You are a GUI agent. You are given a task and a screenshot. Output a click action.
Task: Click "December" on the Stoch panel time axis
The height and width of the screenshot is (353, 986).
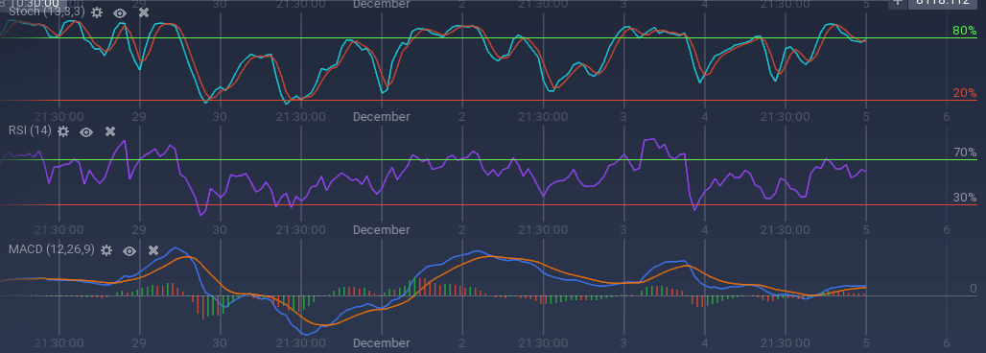[381, 116]
